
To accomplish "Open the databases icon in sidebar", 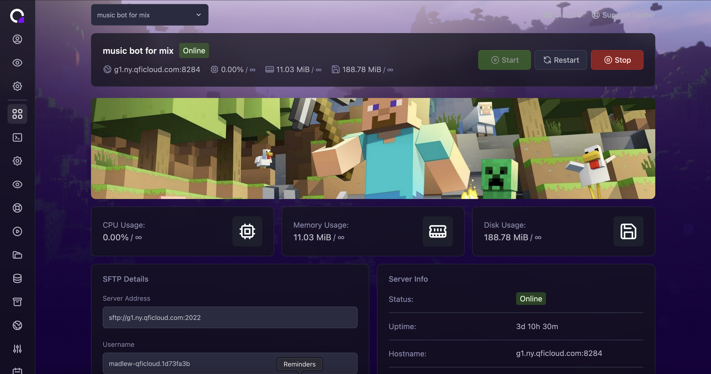I will coord(17,279).
